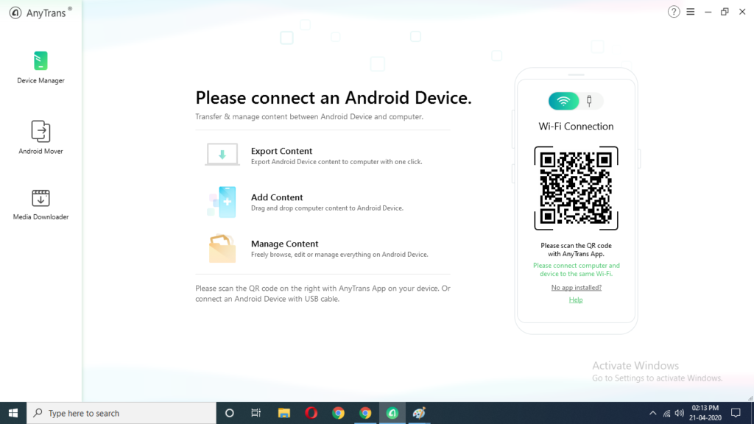
Task: Restore down the AnyTrans window
Action: (725, 12)
